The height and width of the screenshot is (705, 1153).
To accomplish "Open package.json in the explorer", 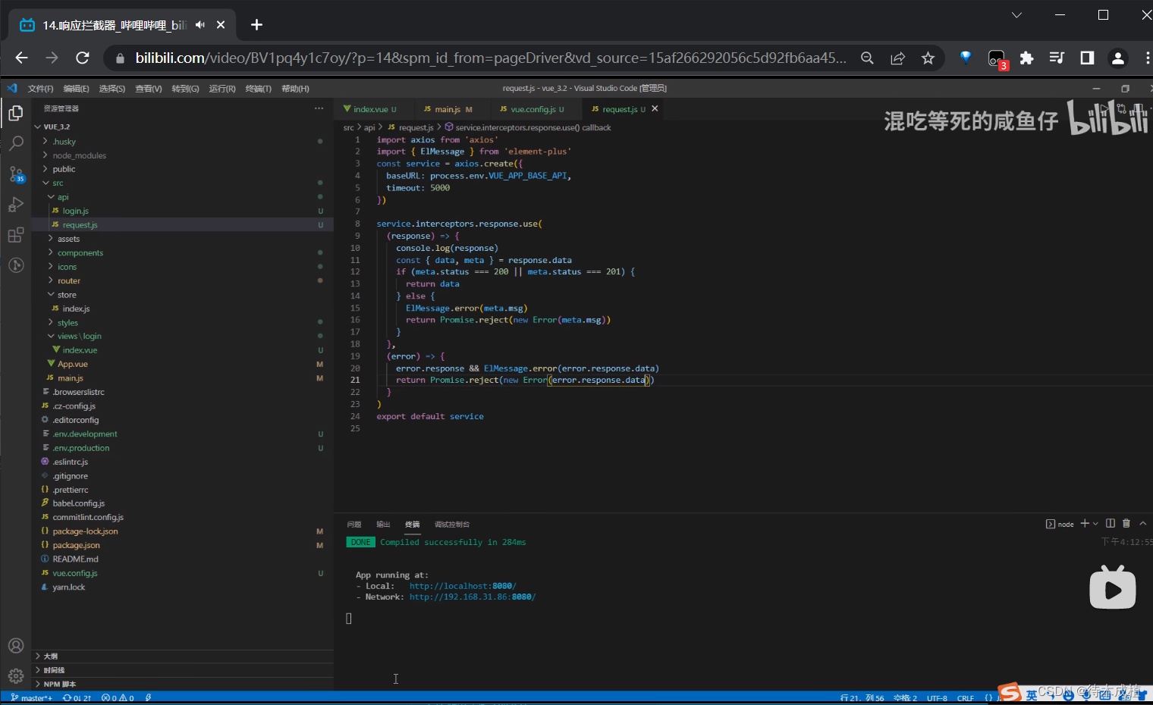I will pos(76,545).
